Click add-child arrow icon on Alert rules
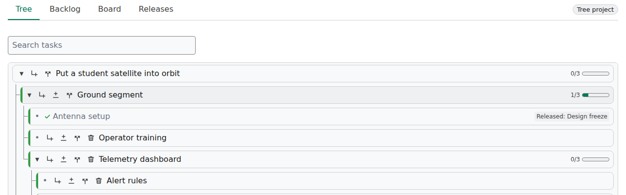This screenshot has height=195, width=626. click(x=58, y=181)
